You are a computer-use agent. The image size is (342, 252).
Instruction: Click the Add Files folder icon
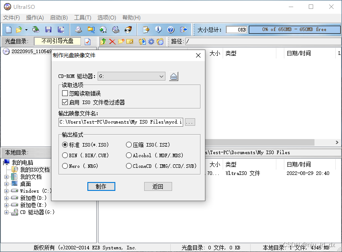tap(142, 41)
